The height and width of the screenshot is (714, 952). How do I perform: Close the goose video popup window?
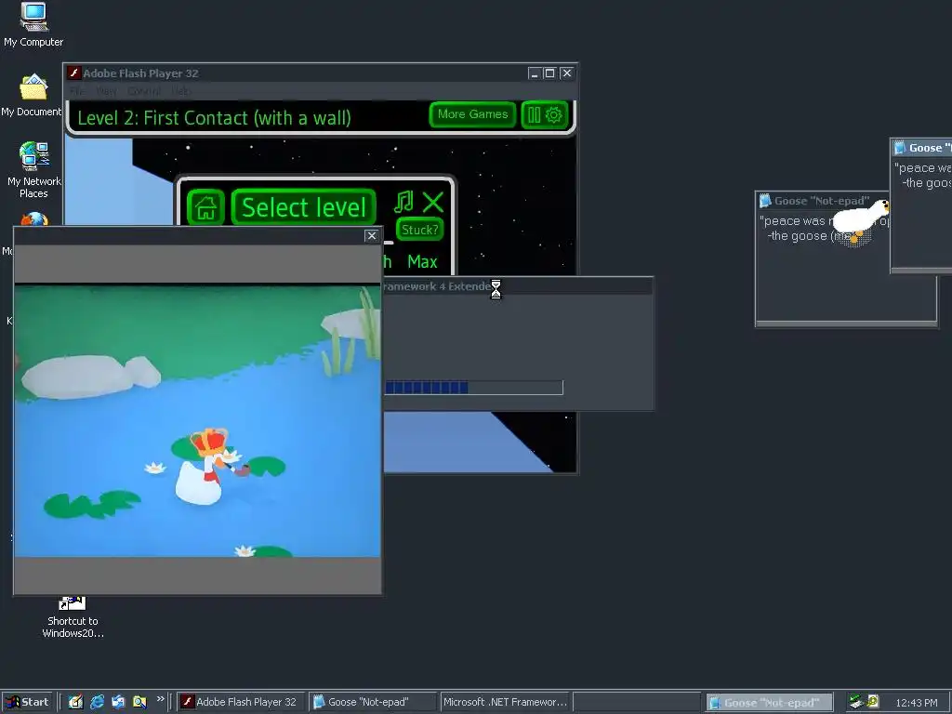click(x=372, y=235)
